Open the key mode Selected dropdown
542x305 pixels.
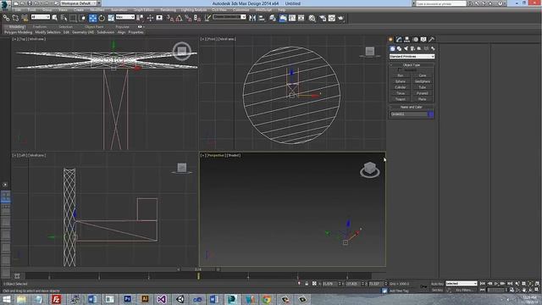click(x=461, y=284)
